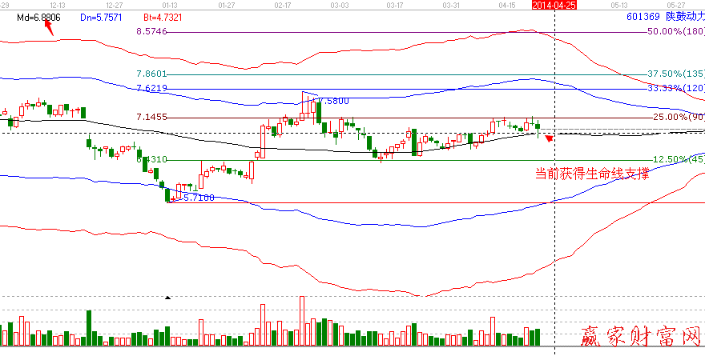
Task: Click the low-point marker at 5.7100
Action: click(x=171, y=199)
